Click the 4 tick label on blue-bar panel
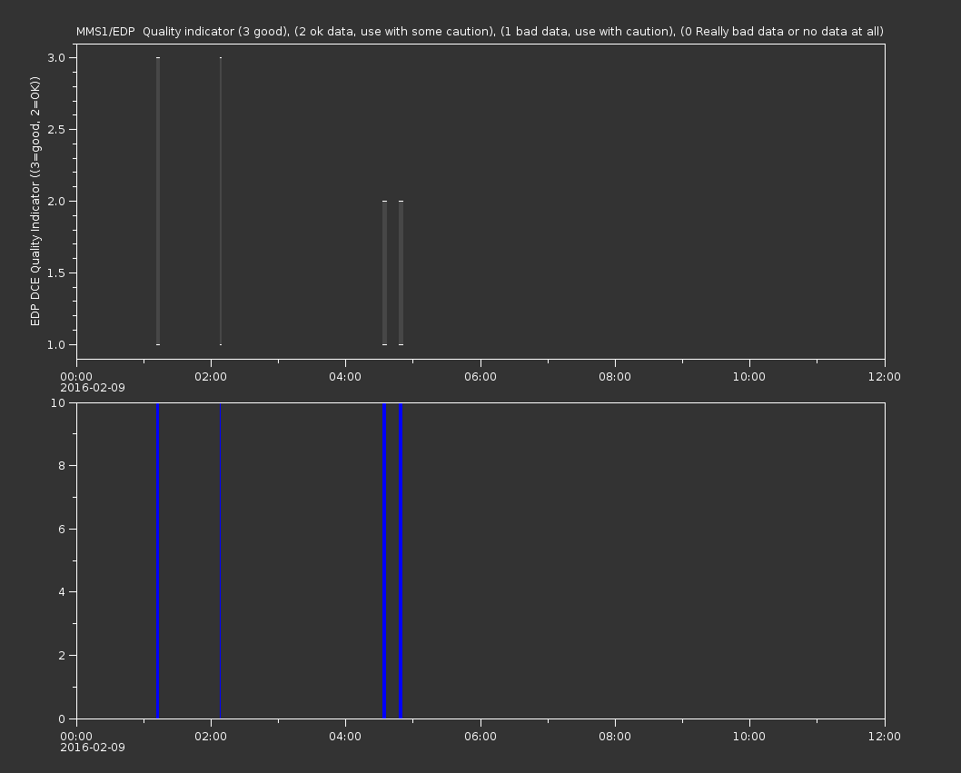Viewport: 961px width, 773px height. [62, 592]
